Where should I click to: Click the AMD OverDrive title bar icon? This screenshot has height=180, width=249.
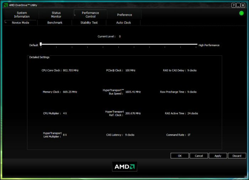pyautogui.click(x=6, y=5)
